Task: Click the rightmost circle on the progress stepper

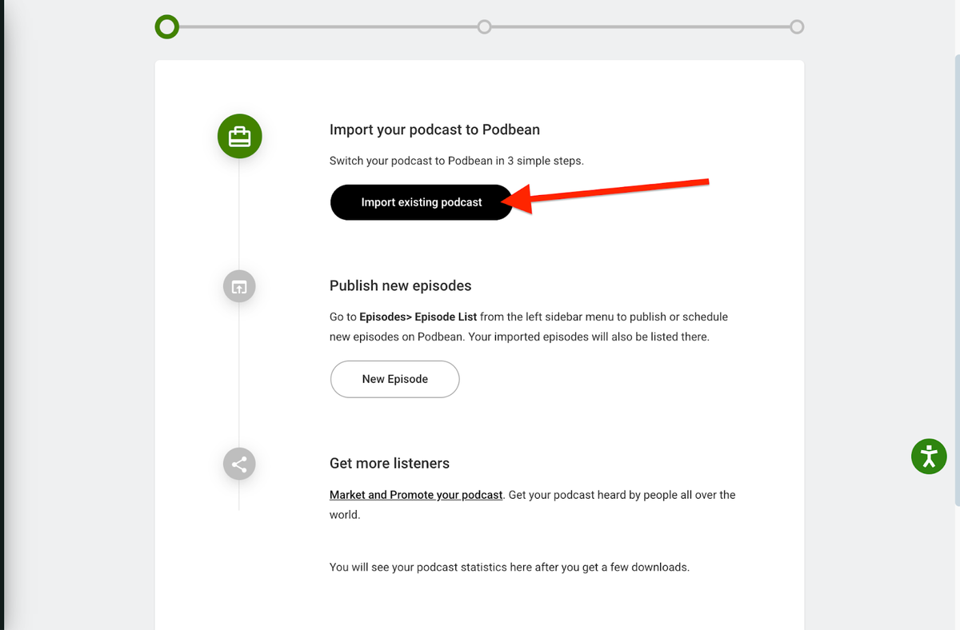Action: point(797,26)
